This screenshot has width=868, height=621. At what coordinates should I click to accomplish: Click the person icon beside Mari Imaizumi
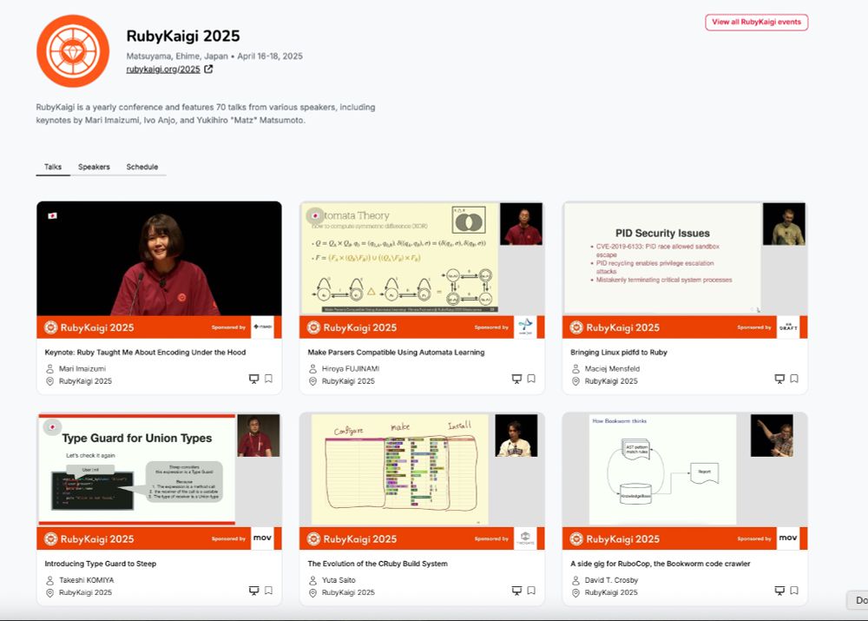coord(49,368)
